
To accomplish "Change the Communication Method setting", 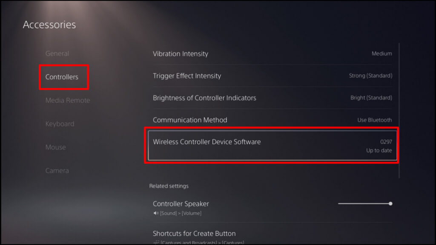I will pyautogui.click(x=272, y=120).
